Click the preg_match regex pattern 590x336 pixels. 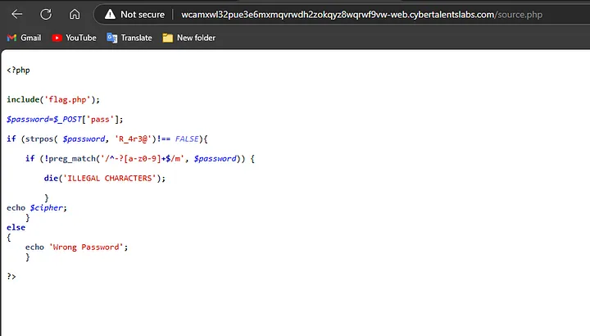click(x=143, y=158)
